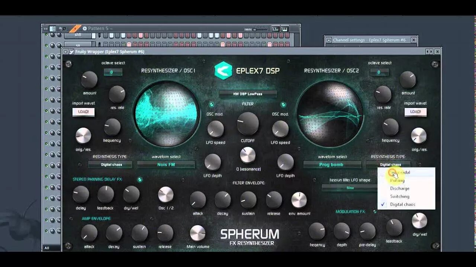Choose Sinusoidal from the resynthesis menu

406,172
